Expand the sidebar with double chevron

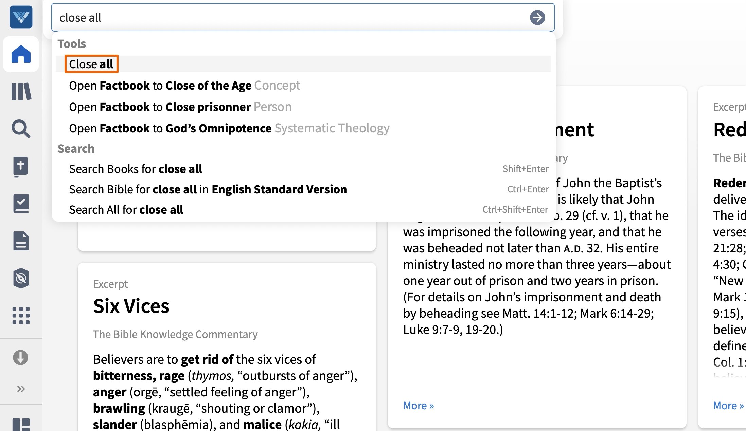[21, 389]
